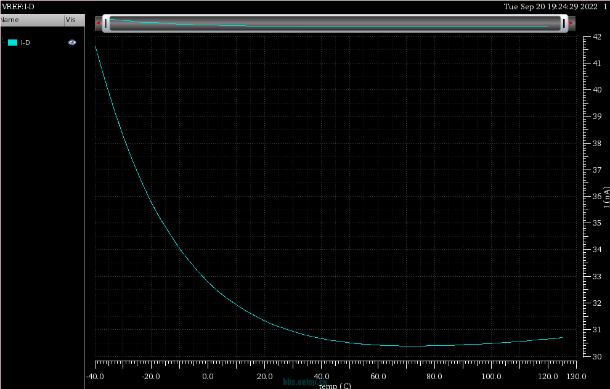Click the -40.0 x-axis tick label

[x=95, y=377]
